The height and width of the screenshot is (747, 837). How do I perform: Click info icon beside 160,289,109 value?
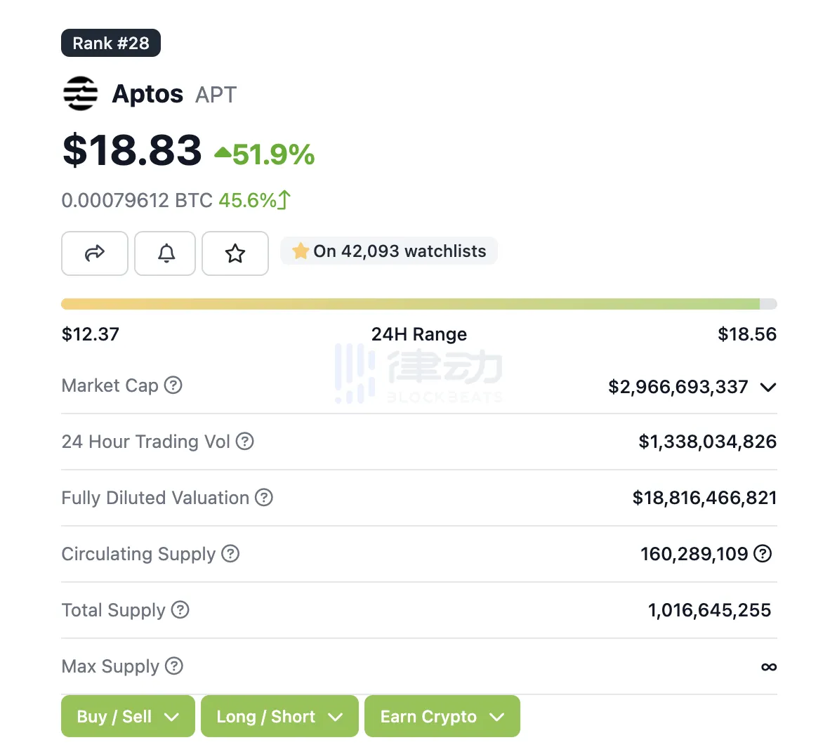763,553
